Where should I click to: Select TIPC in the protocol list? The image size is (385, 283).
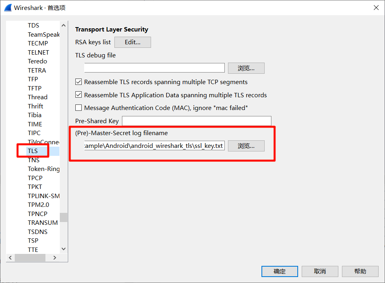[x=34, y=133]
